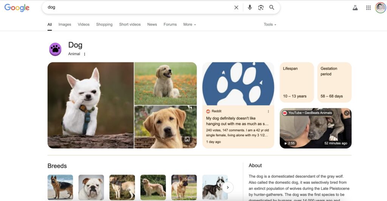Open Search Labs flask icon

tap(355, 8)
